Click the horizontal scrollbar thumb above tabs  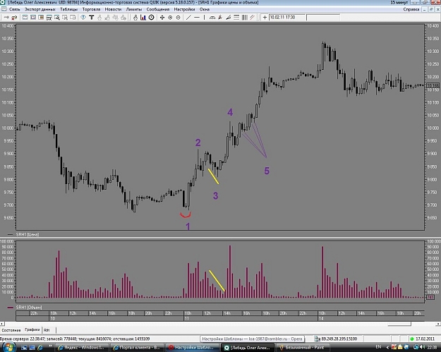tap(399, 324)
